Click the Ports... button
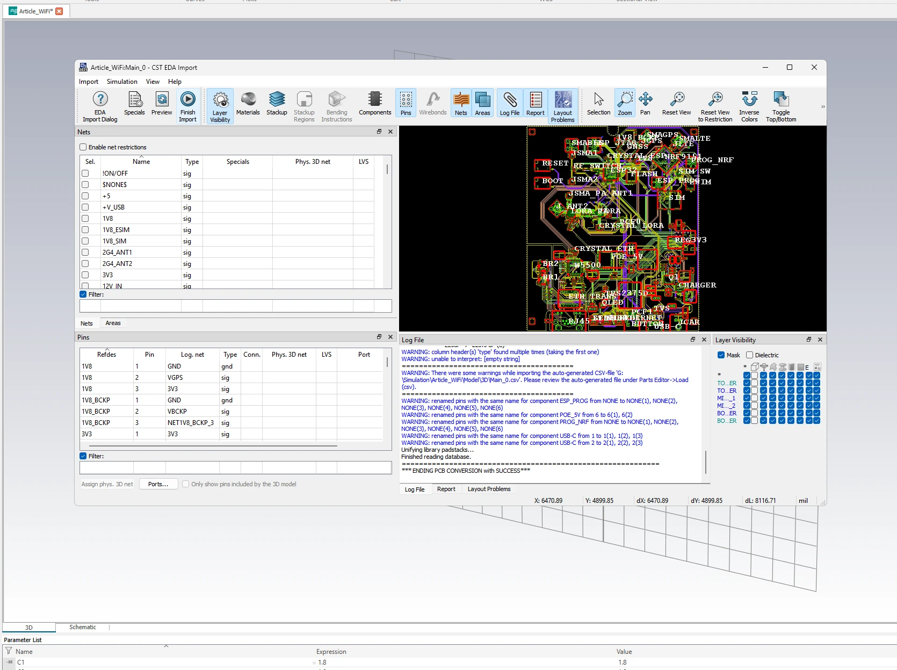Image resolution: width=897 pixels, height=670 pixels. pos(158,484)
